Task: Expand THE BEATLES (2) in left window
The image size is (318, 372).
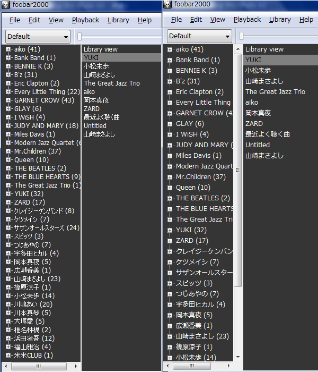Action: pyautogui.click(x=8, y=168)
